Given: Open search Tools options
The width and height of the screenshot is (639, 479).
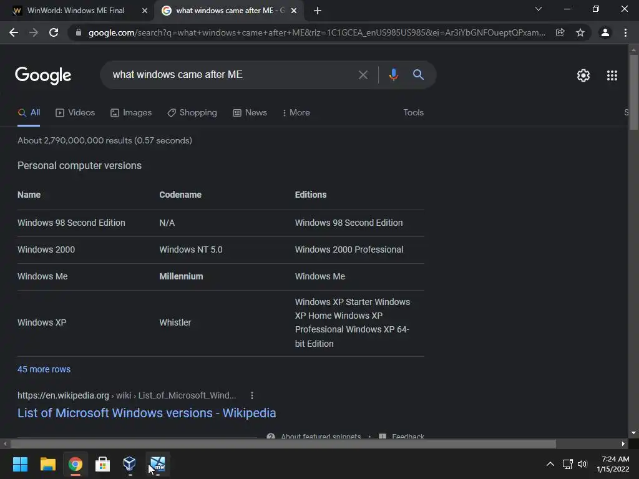Looking at the screenshot, I should pos(413,113).
